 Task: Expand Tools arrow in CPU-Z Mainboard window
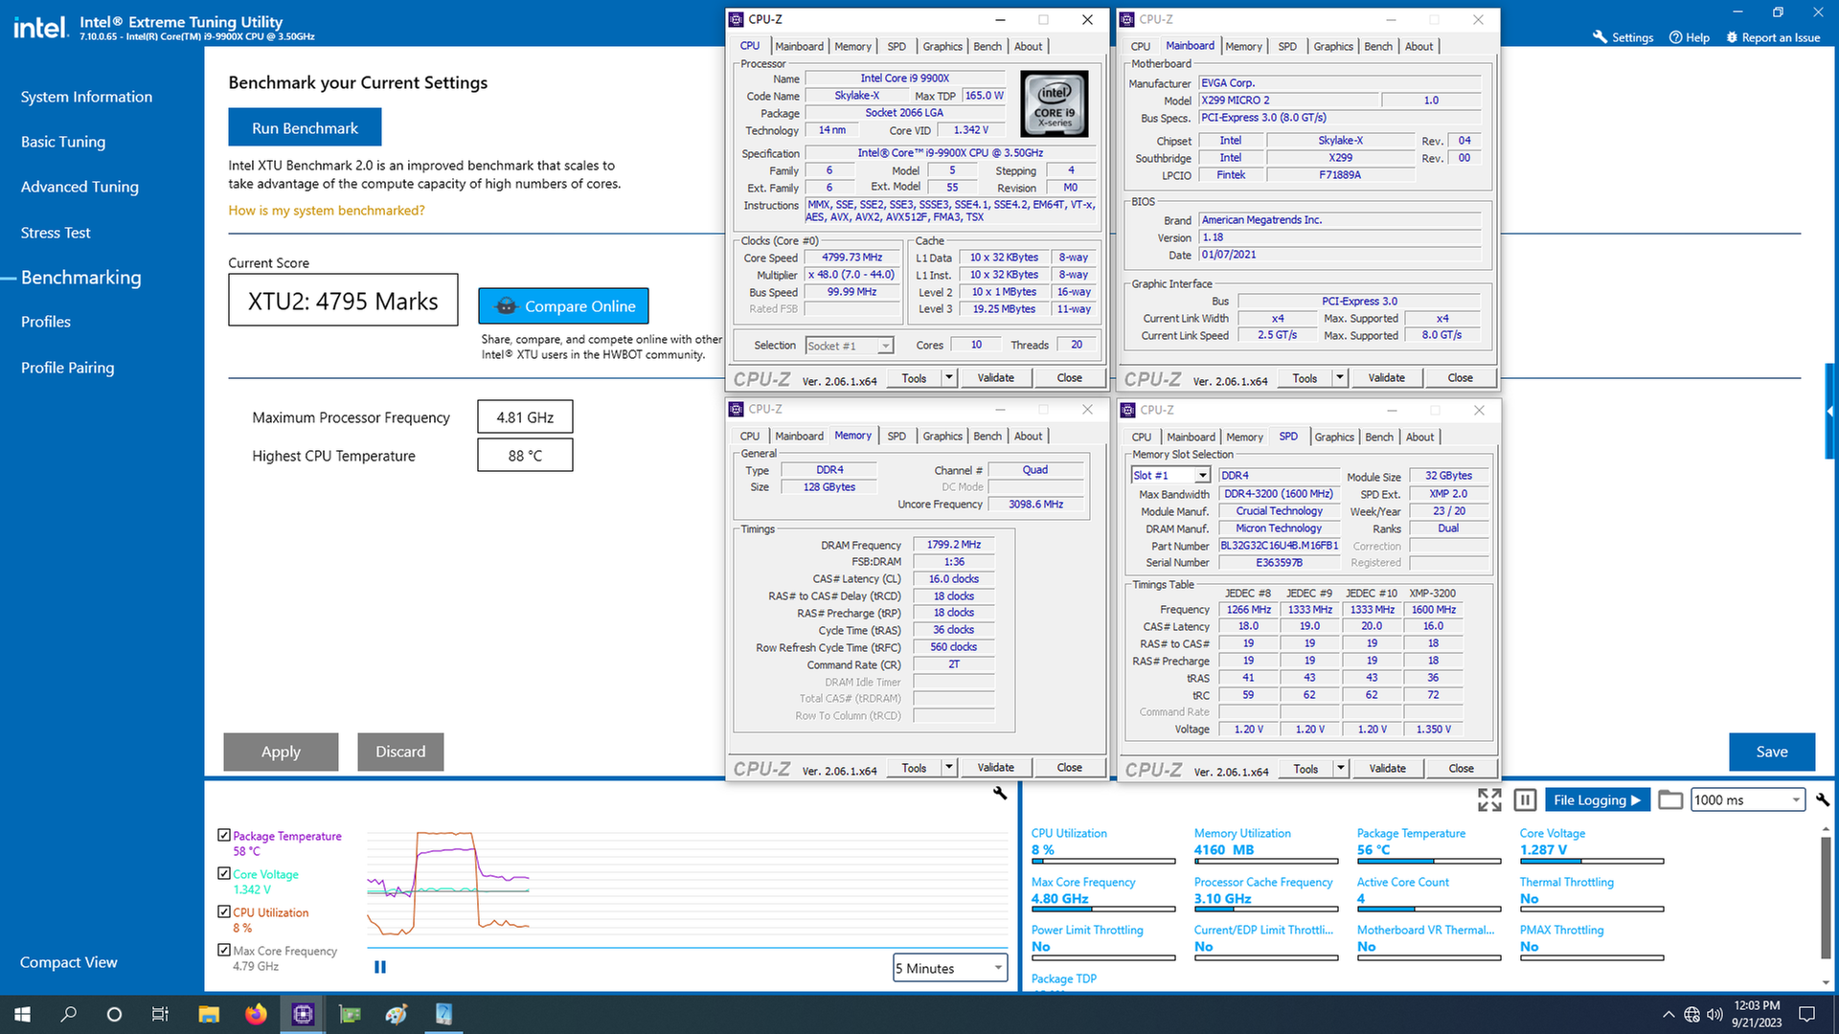tap(1340, 377)
